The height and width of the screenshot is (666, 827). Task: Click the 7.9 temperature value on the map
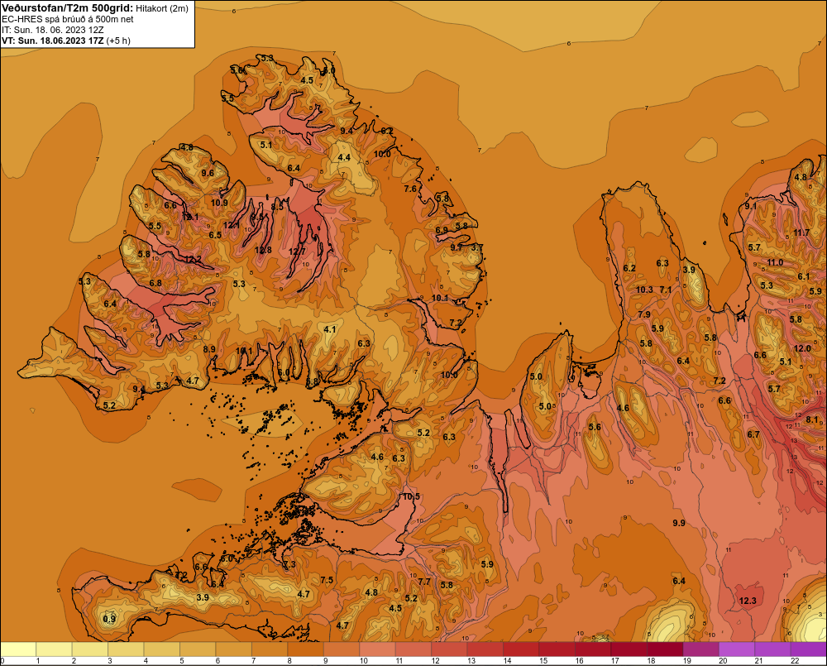pyautogui.click(x=644, y=314)
